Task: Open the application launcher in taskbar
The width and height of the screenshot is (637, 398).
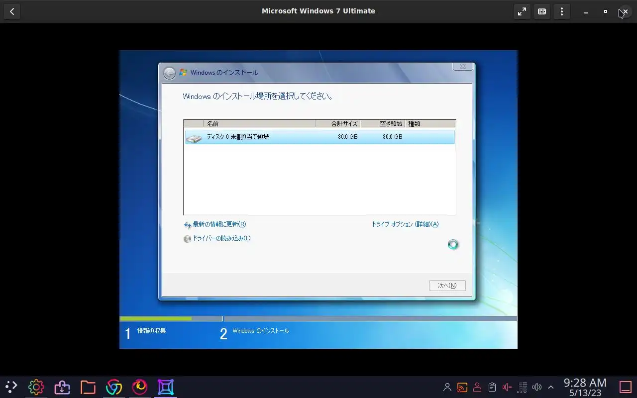Action: pyautogui.click(x=11, y=387)
